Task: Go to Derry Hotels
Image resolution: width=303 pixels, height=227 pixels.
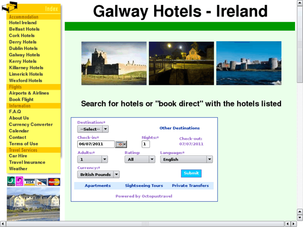Action: click(23, 42)
